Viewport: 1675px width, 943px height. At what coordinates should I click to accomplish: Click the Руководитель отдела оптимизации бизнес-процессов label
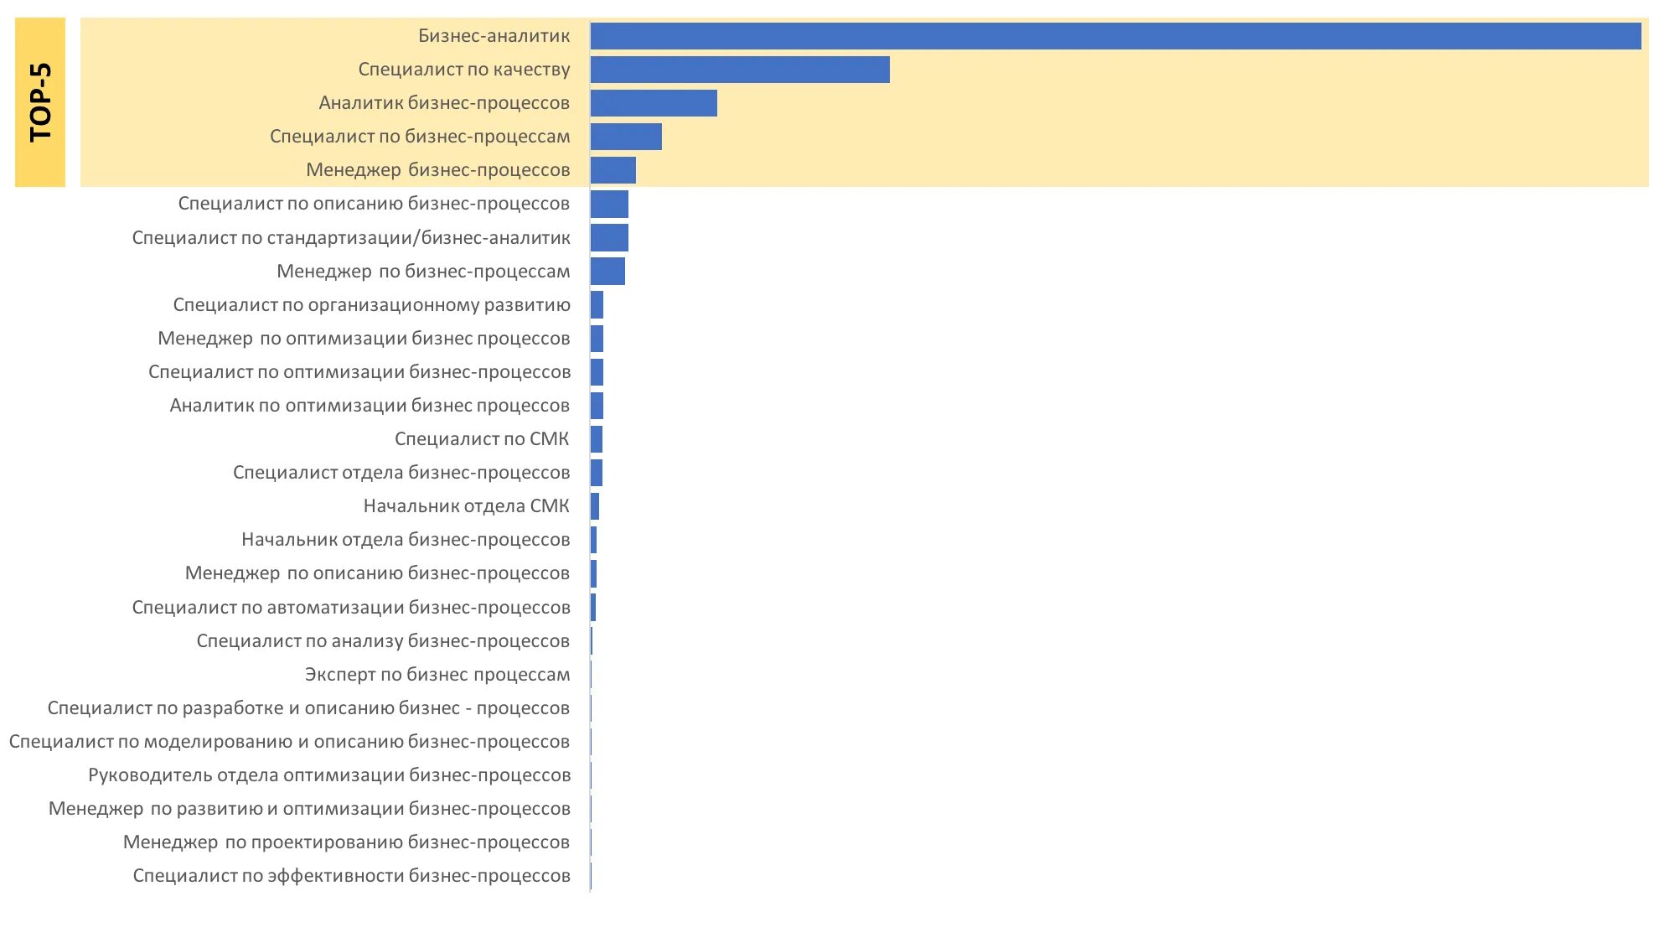329,775
